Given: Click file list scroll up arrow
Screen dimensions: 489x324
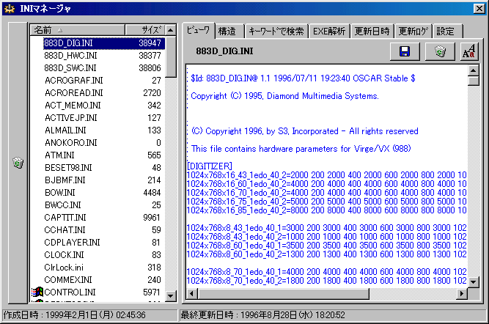Looking at the screenshot, I should point(171,30).
